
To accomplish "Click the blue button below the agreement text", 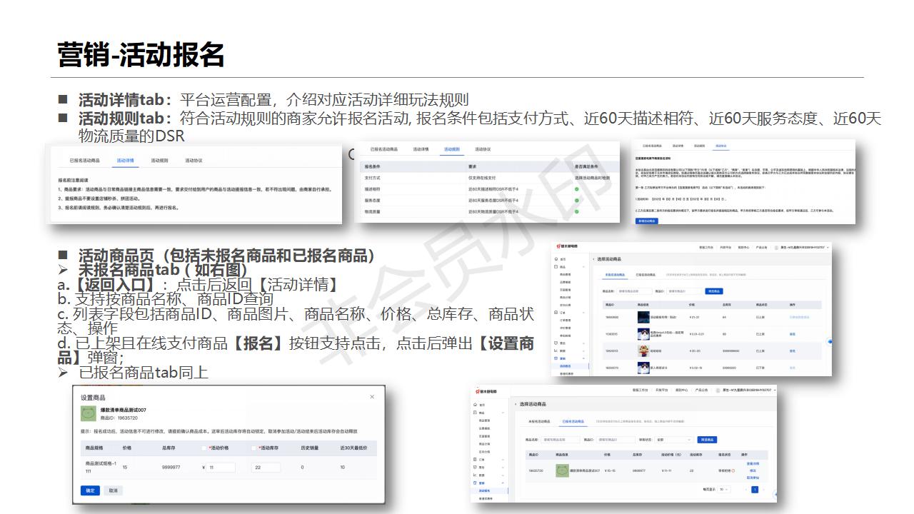I will (647, 221).
